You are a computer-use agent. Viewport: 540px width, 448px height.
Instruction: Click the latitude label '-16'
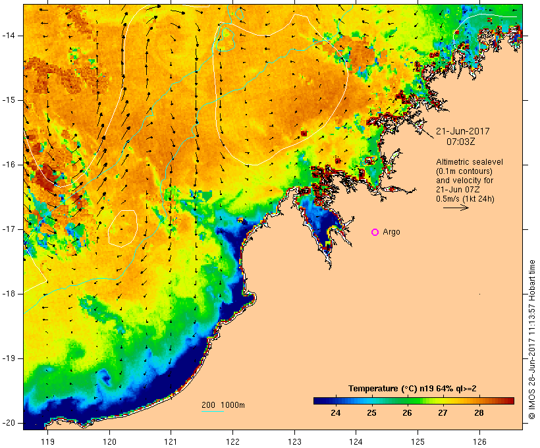pos(8,165)
